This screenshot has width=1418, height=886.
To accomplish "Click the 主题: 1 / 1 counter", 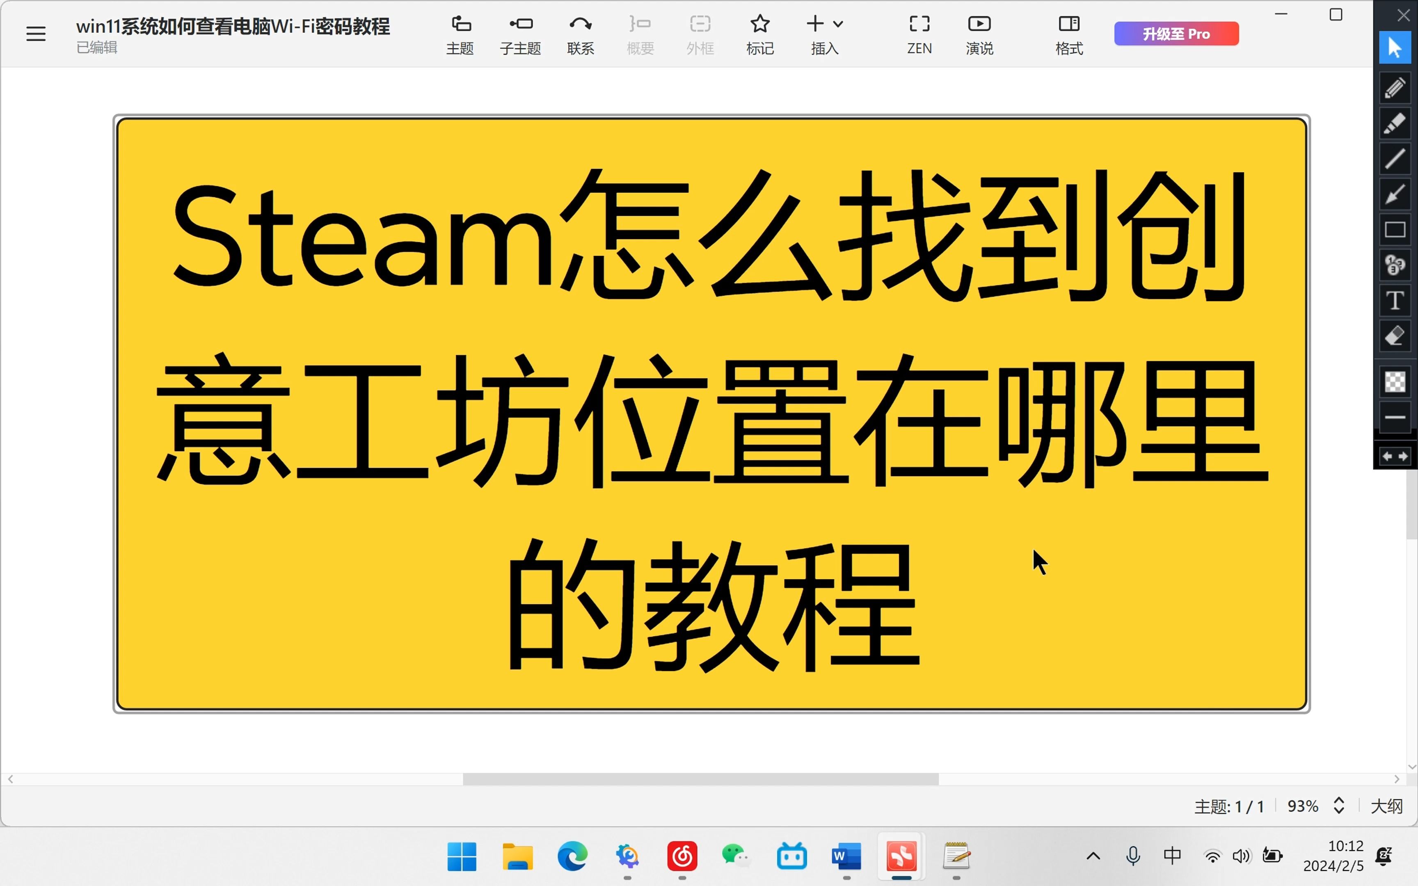I will point(1229,807).
